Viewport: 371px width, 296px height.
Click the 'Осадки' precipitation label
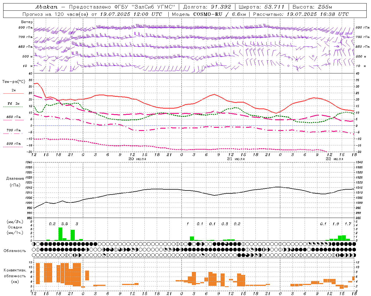15,227
